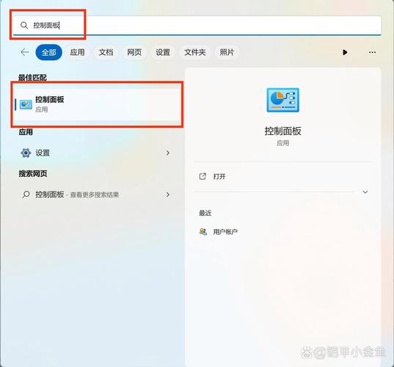Expand the web search result chevron

click(x=168, y=195)
